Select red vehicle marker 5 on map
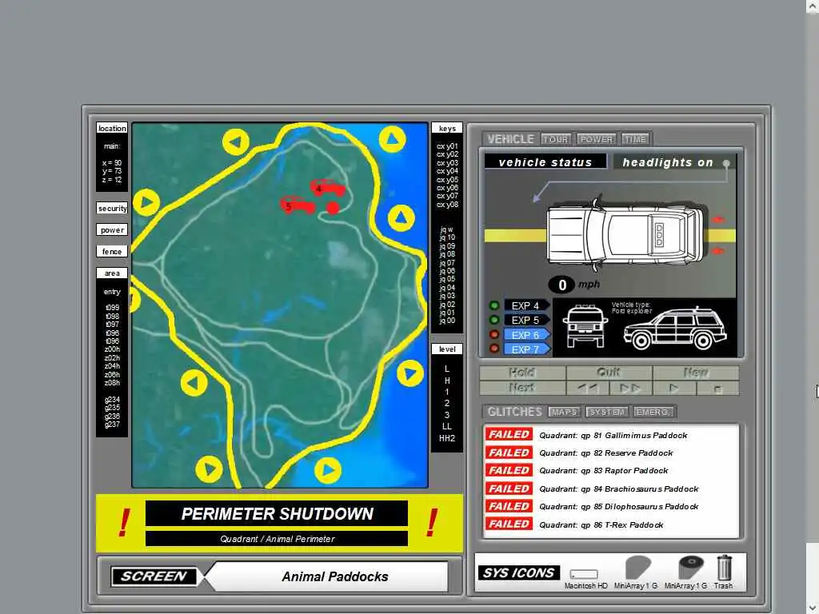 click(298, 205)
